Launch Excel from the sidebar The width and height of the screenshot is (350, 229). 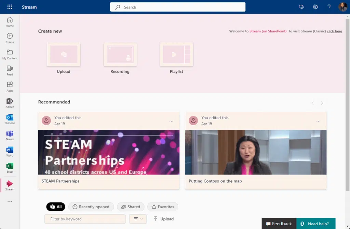click(x=10, y=168)
